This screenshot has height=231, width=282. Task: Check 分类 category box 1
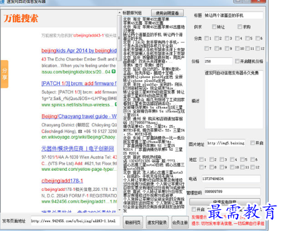coord(206,38)
